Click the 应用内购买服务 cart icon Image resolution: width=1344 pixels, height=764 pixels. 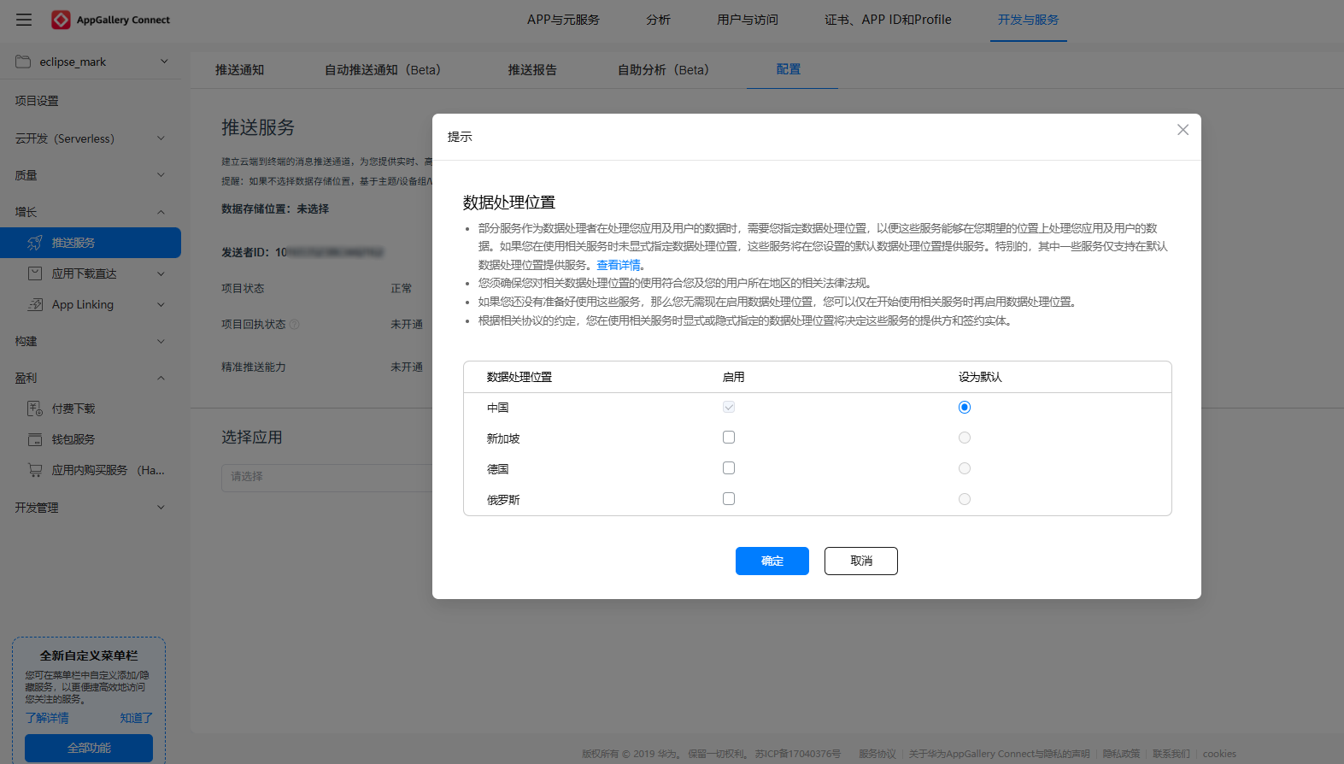coord(35,470)
